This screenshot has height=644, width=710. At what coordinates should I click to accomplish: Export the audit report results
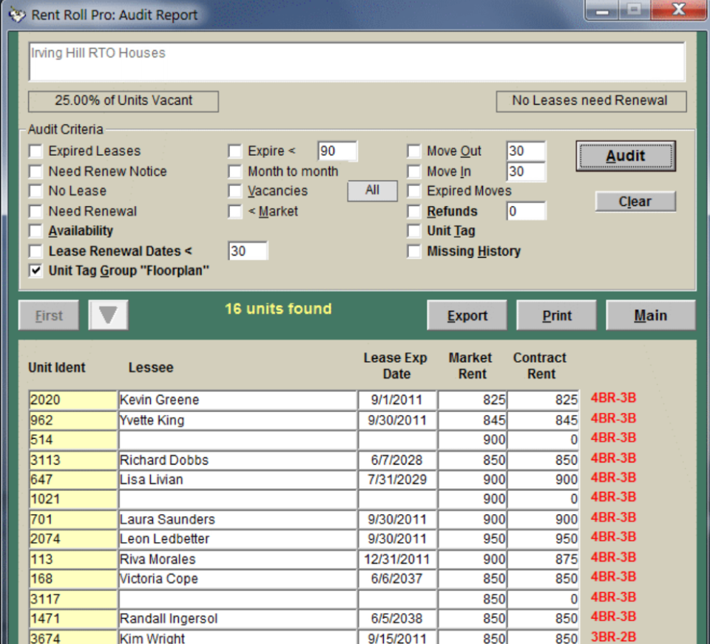(467, 315)
